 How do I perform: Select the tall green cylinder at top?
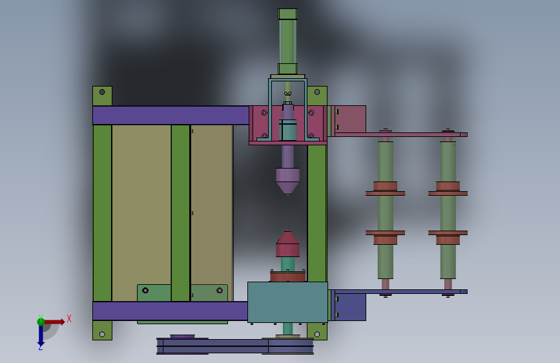tap(287, 41)
